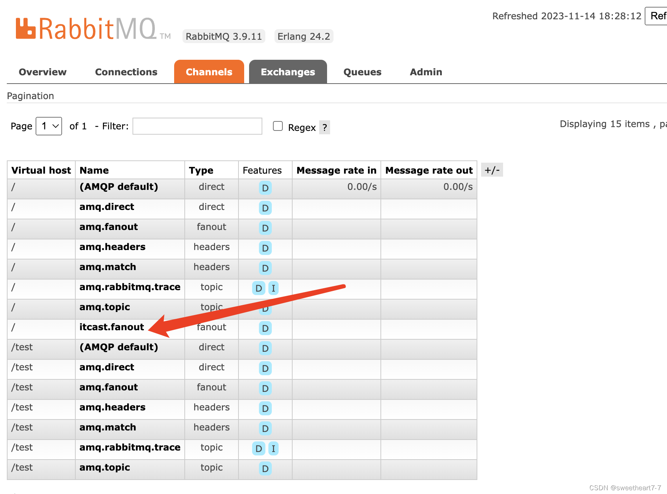Enable the Regex checkbox
The height and width of the screenshot is (494, 667).
tap(278, 126)
